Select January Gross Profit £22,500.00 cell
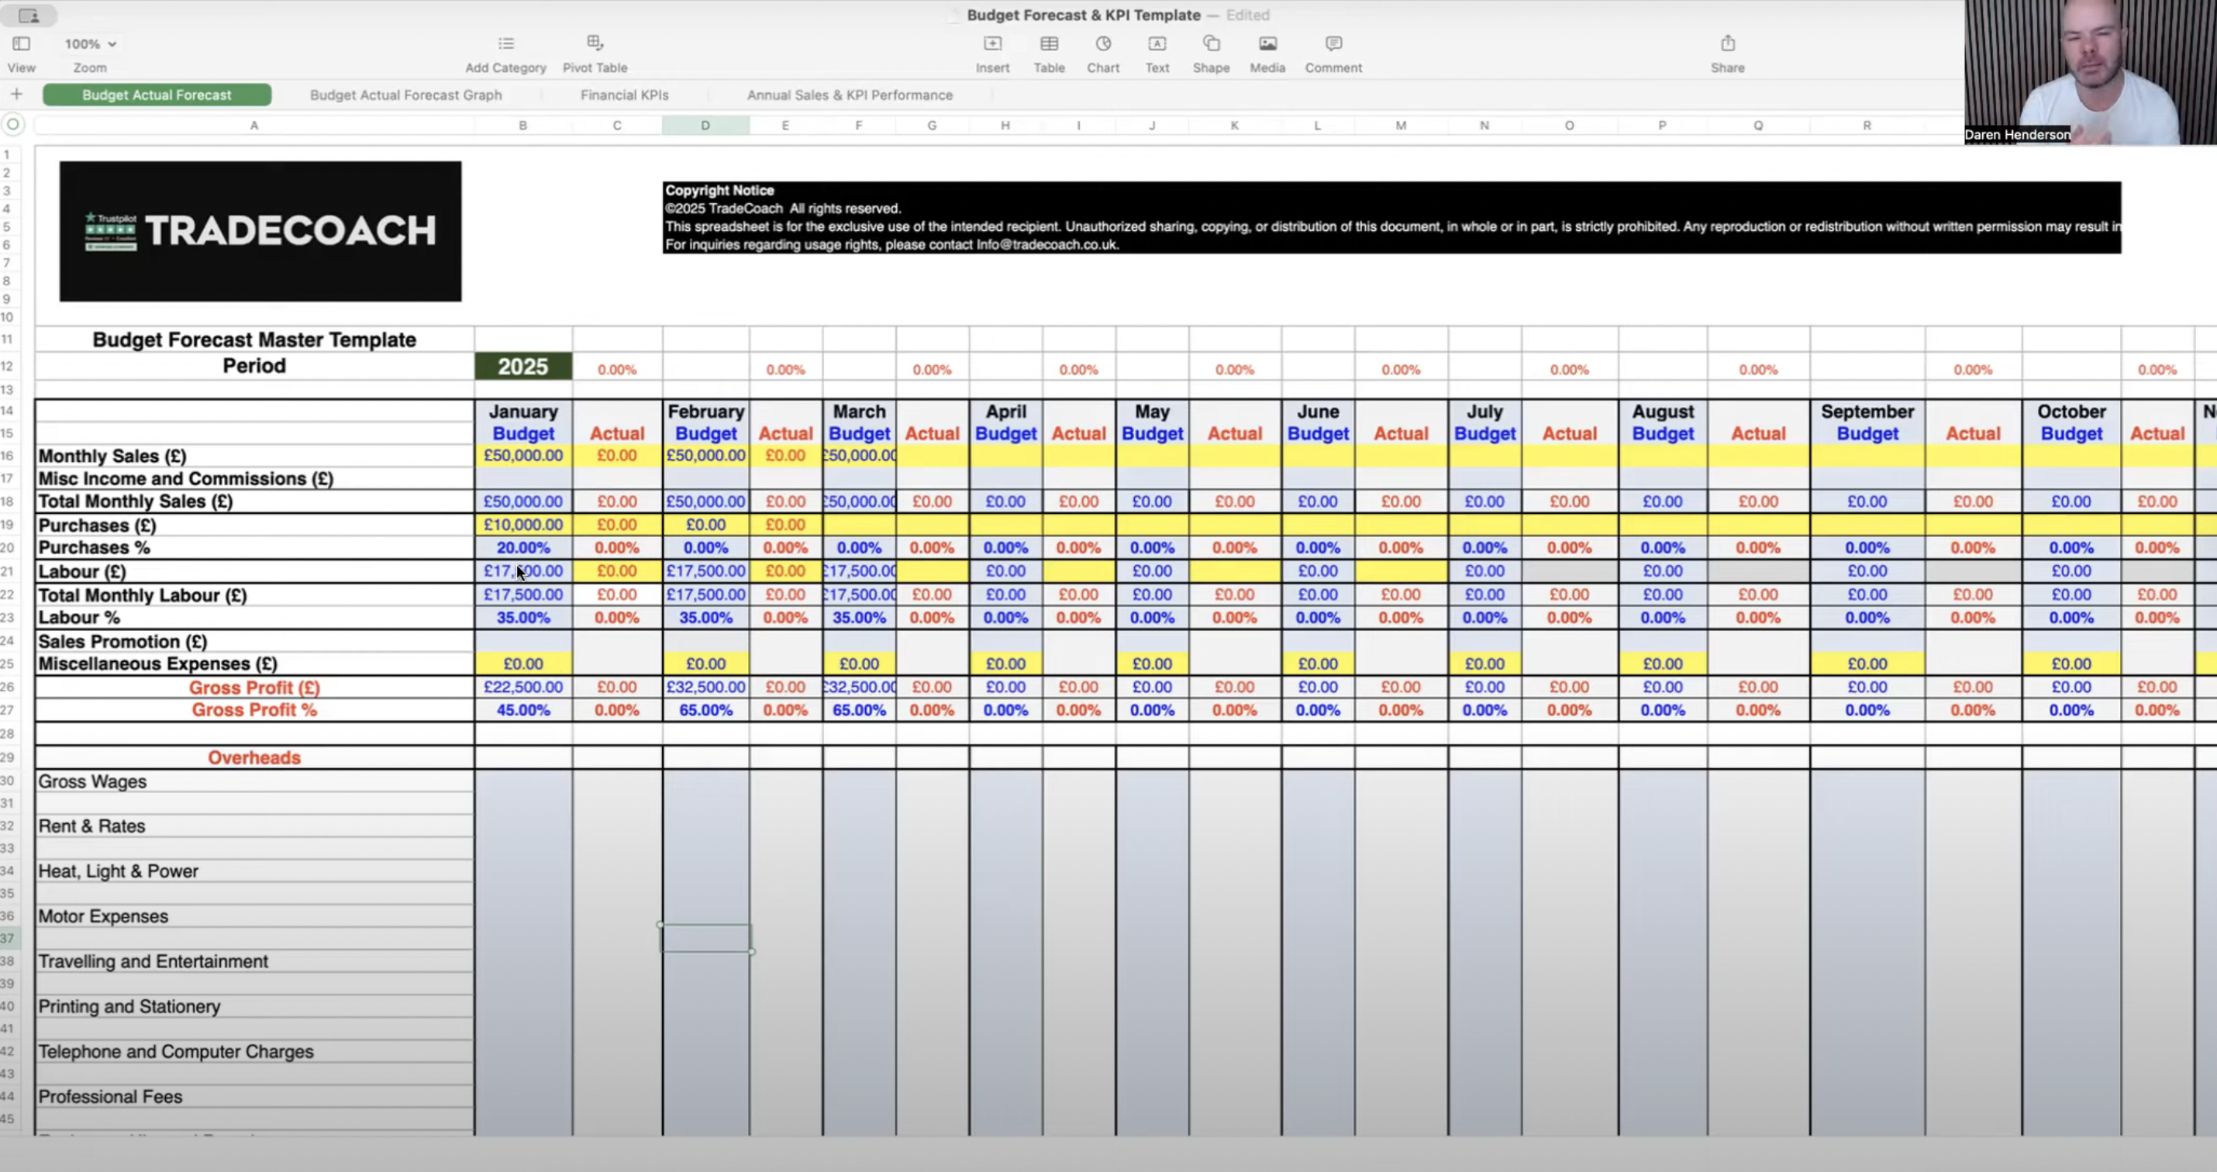The width and height of the screenshot is (2217, 1172). pos(522,688)
